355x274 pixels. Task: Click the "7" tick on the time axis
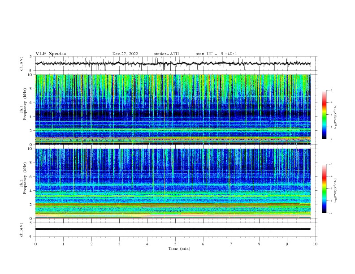coord(231,244)
